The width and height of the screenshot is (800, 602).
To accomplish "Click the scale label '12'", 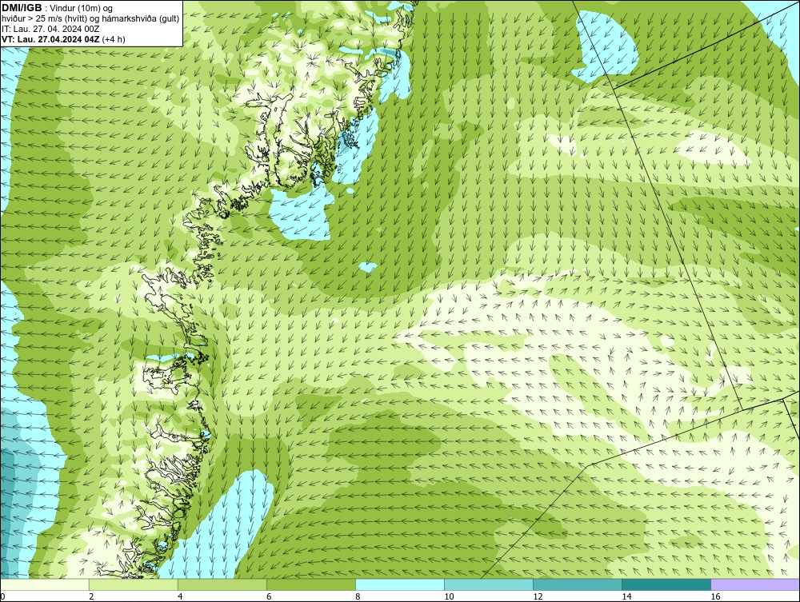I will click(538, 597).
